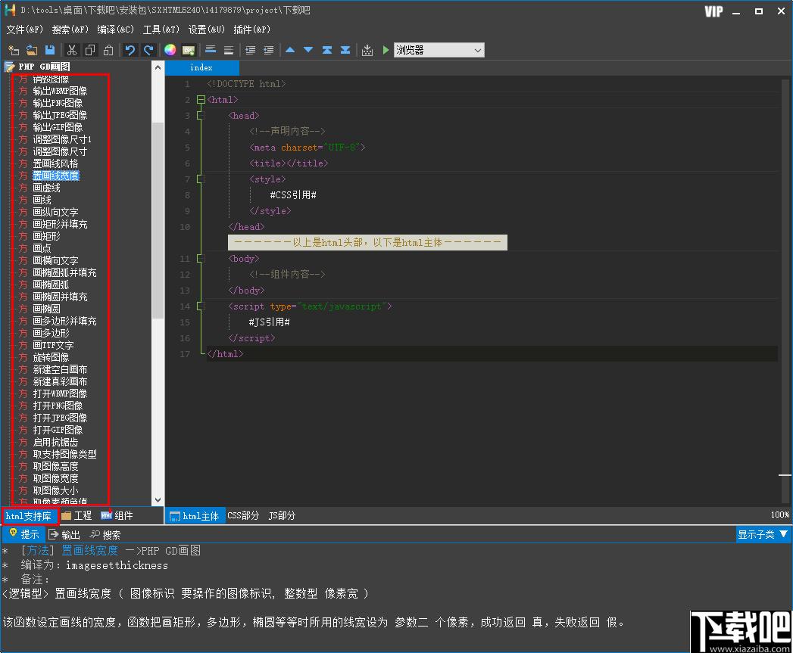Click the move to bottom icon

click(345, 49)
